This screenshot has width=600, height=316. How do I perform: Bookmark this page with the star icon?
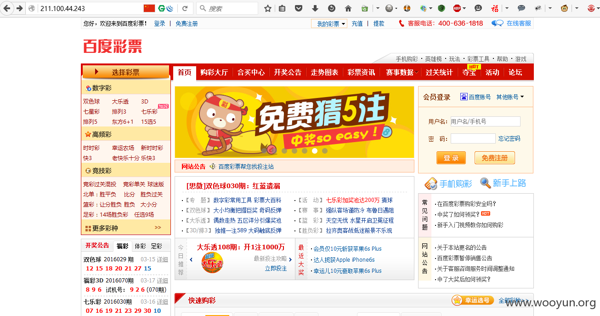pos(268,8)
